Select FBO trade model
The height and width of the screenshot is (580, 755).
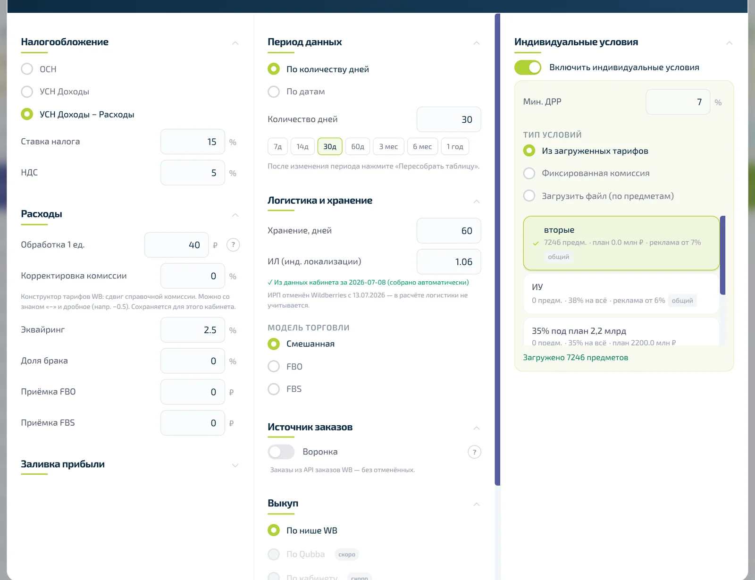274,366
